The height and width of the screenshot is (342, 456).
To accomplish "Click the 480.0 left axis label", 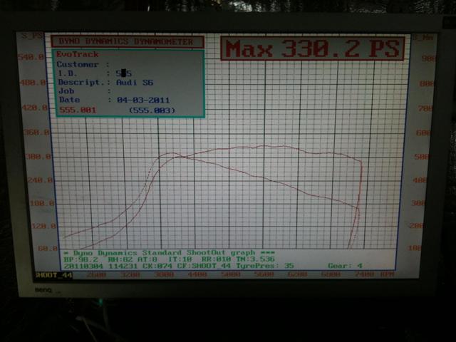I will tap(33, 83).
